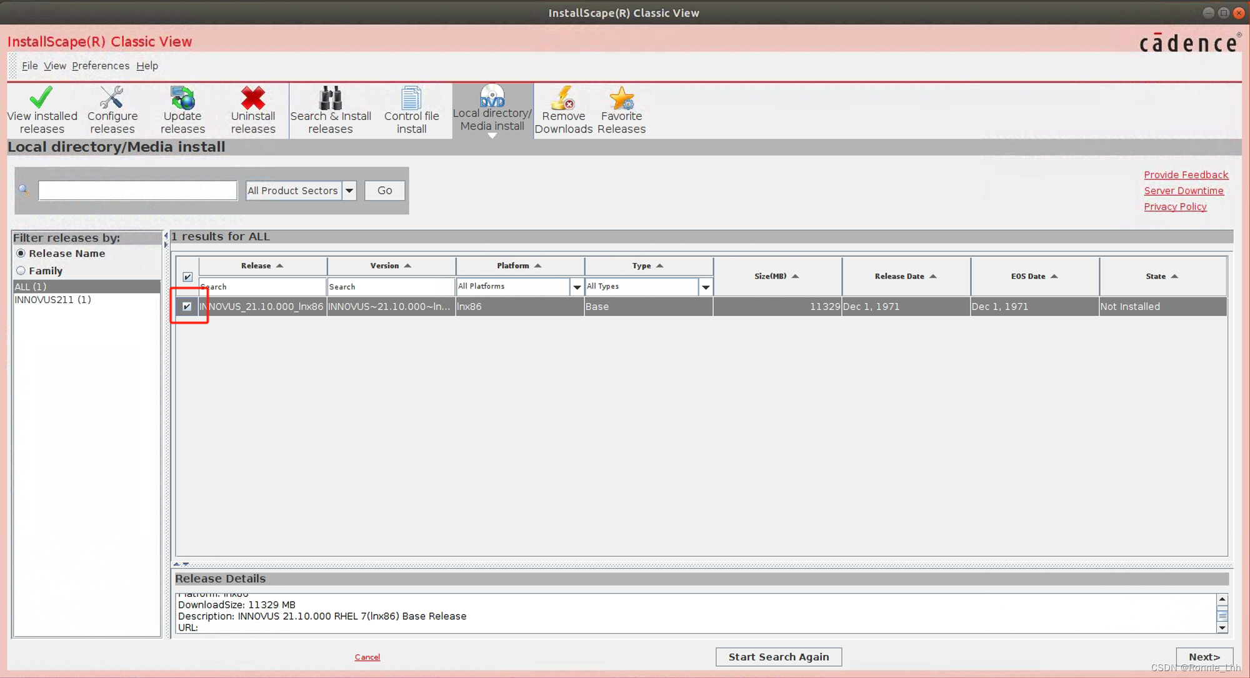This screenshot has height=678, width=1250.
Task: Open the Preferences menu
Action: click(x=100, y=66)
